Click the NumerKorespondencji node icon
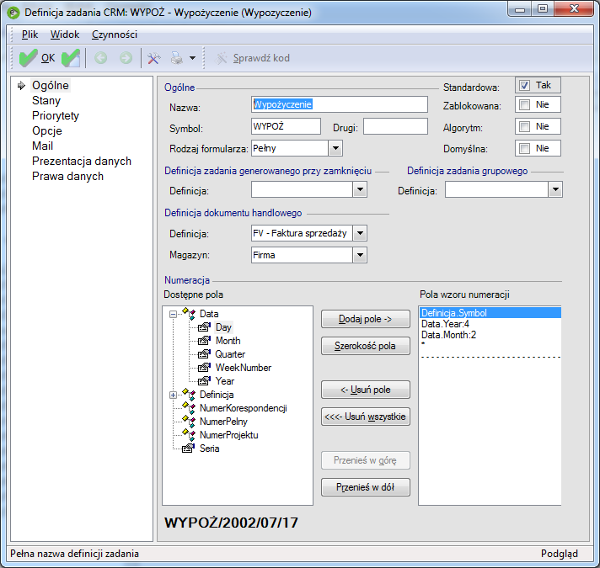This screenshot has height=568, width=600. pyautogui.click(x=190, y=408)
